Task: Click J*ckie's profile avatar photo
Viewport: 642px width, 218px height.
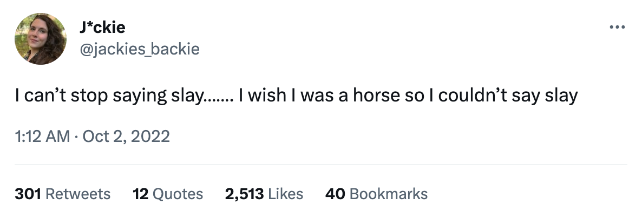Action: tap(40, 38)
